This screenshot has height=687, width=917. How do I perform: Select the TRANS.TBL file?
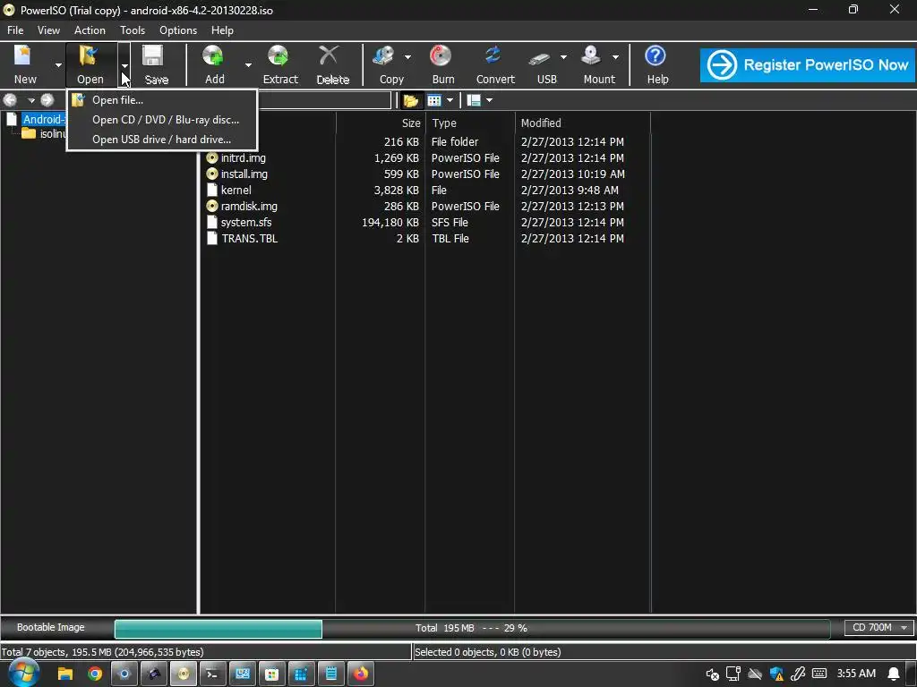[249, 238]
